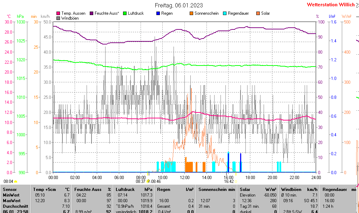Click the 'Regendauer' legend label

(238, 13)
